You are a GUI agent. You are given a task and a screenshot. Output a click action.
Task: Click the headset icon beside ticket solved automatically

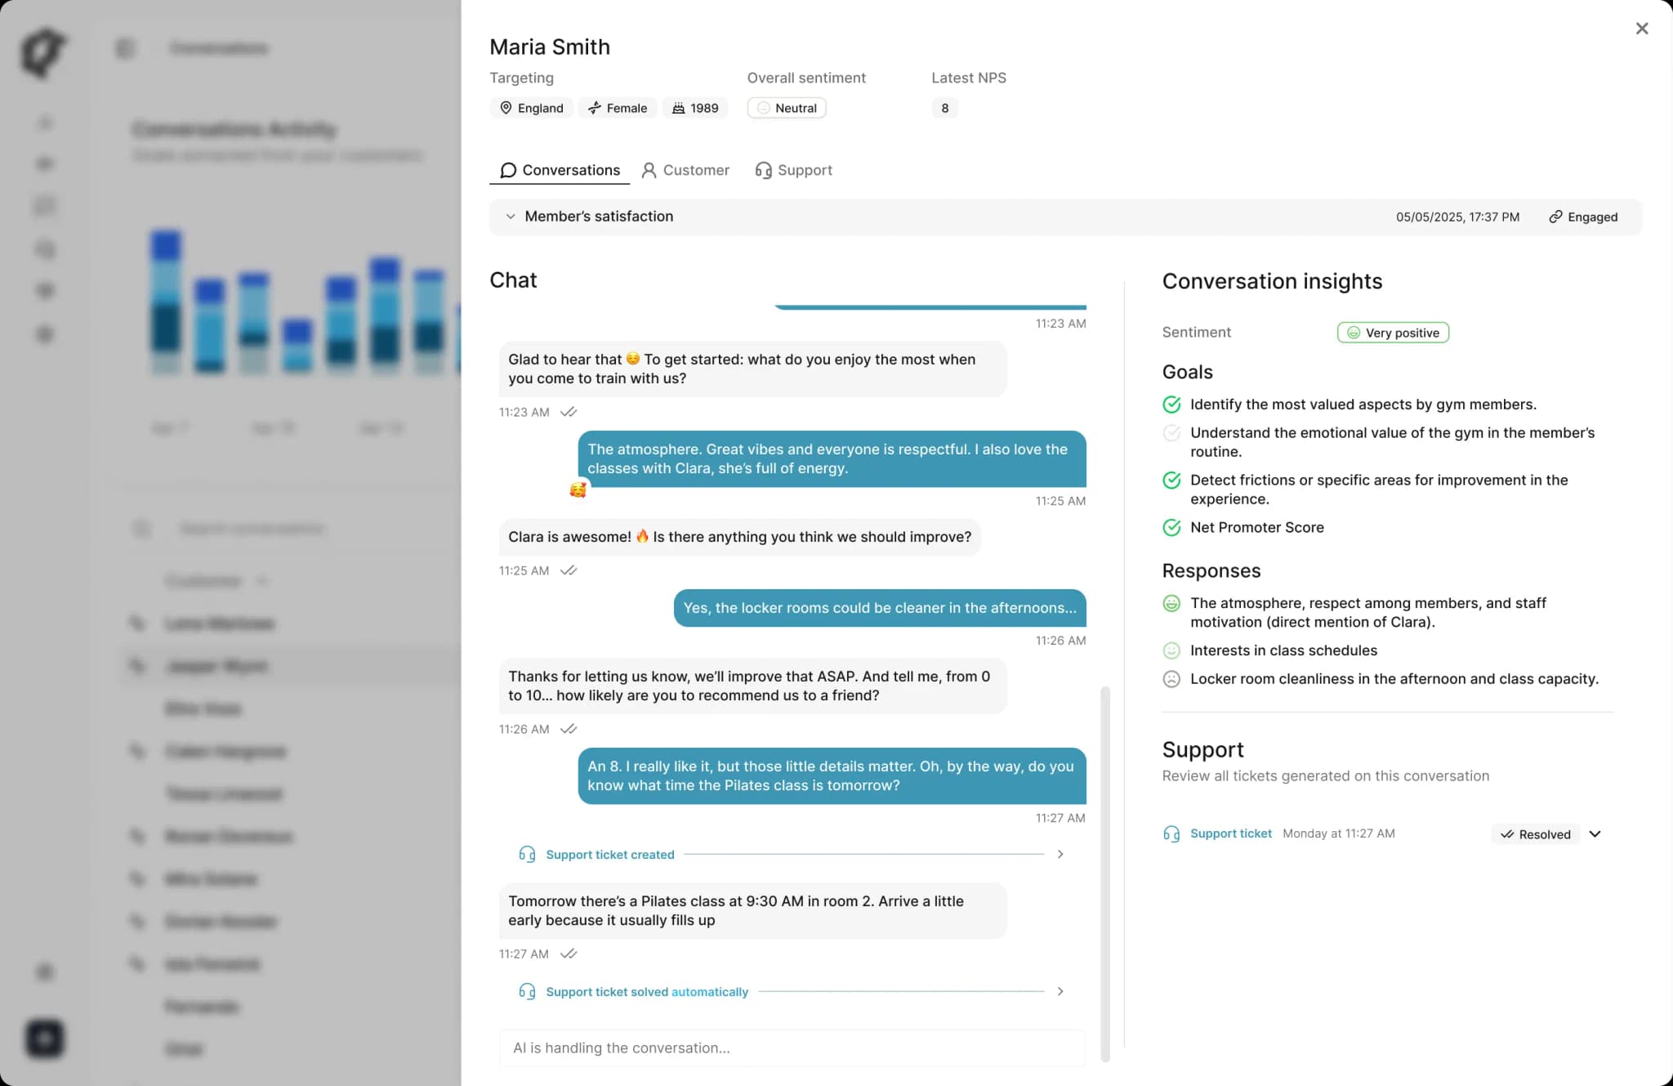pyautogui.click(x=527, y=991)
